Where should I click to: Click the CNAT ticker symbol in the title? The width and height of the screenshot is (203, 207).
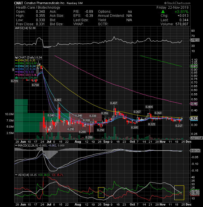click(19, 3)
